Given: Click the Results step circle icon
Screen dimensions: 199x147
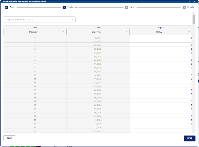Looking at the screenshot, I should [x=184, y=7].
